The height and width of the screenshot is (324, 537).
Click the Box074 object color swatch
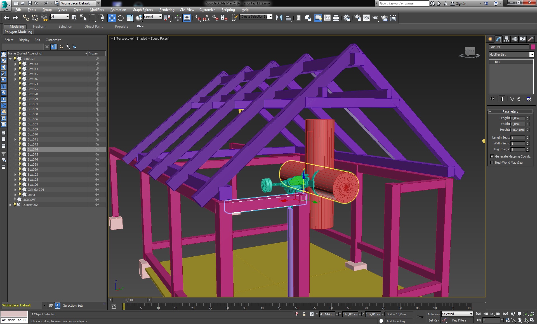(x=533, y=47)
